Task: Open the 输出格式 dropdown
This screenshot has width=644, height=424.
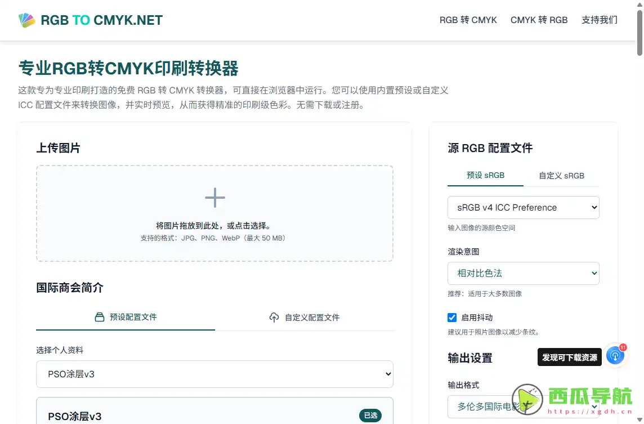Action: 524,407
